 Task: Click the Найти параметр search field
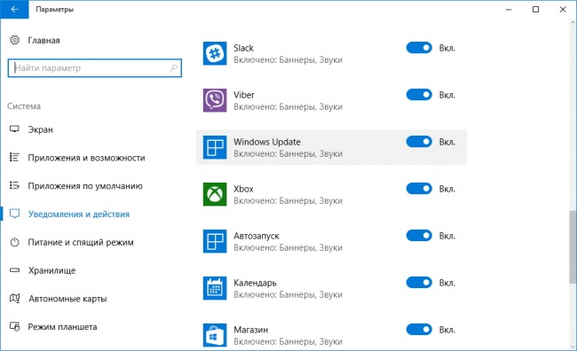(x=95, y=68)
